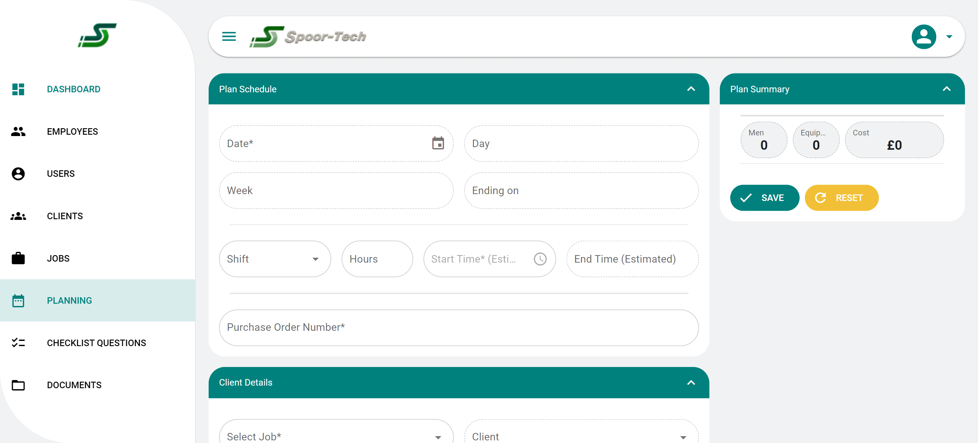Go to Dashboard in sidebar
The height and width of the screenshot is (443, 978).
coord(74,89)
